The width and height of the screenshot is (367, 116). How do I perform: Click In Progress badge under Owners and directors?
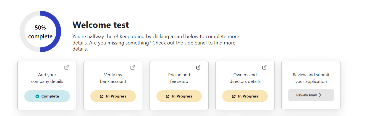pos(245,96)
